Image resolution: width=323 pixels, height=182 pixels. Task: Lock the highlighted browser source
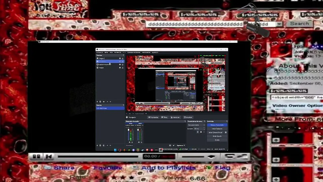[x=123, y=61]
